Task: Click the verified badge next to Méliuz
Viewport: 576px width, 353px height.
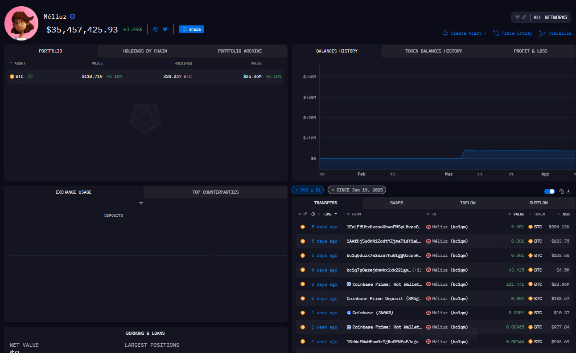Action: [72, 16]
